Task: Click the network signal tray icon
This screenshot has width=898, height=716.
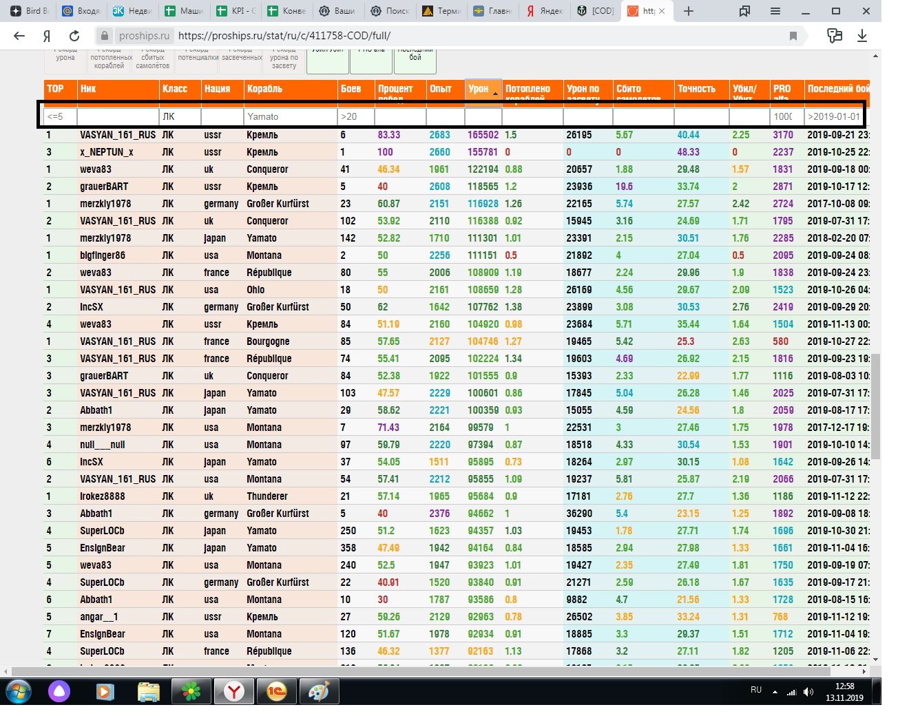Action: [792, 692]
